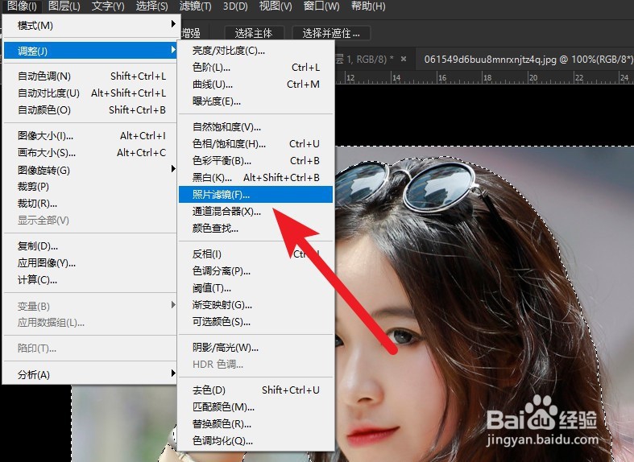This screenshot has width=634, height=462.
Task: Expand the 分析(A) submenu
Action: tap(89, 374)
